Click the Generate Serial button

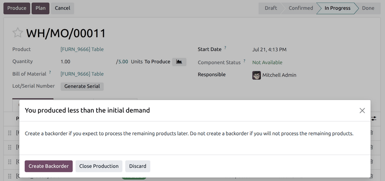tap(82, 86)
